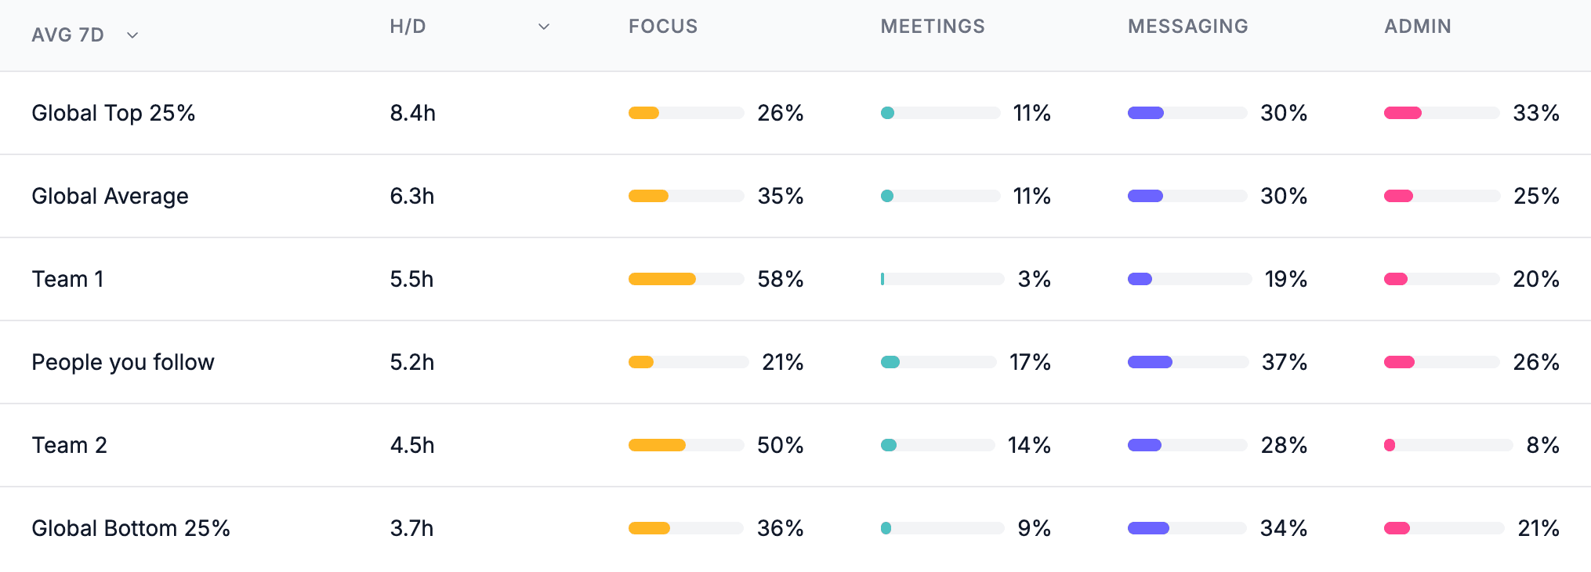1591x572 pixels.
Task: Expand the AVG 7D time range selector chevron
Action: pos(132,36)
